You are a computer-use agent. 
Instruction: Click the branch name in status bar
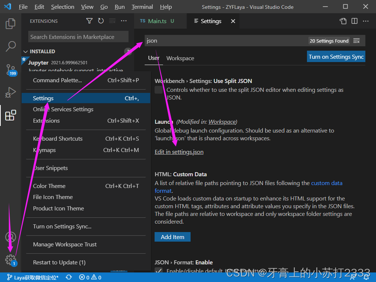click(33, 278)
